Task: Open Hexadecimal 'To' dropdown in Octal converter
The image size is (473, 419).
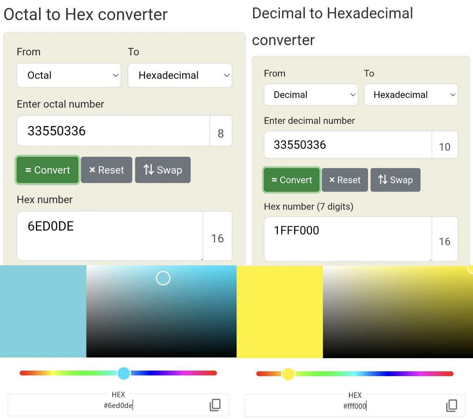Action: point(180,75)
